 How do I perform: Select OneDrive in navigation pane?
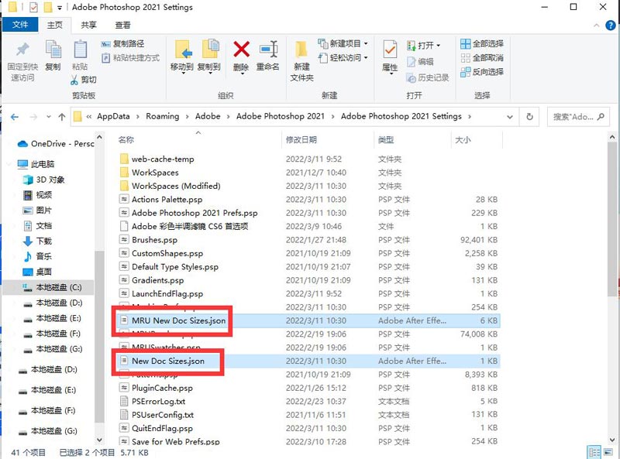55,144
